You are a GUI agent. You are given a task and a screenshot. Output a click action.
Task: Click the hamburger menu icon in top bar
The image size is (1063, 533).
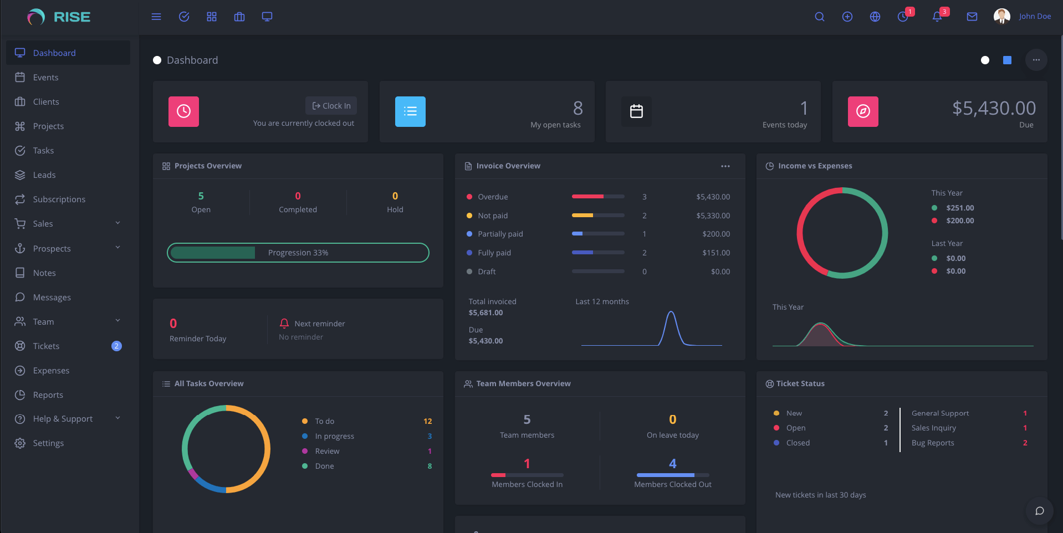(x=156, y=17)
